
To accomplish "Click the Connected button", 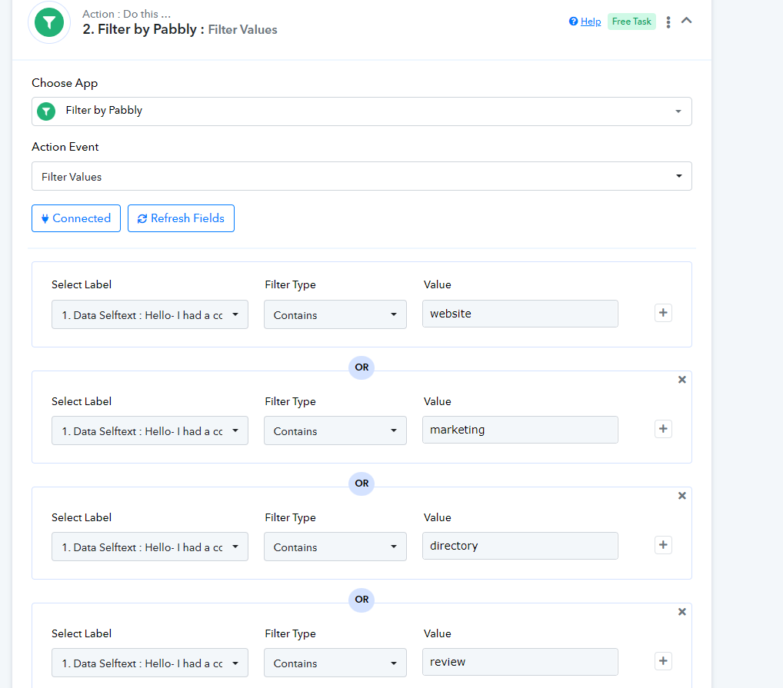I will (x=76, y=218).
